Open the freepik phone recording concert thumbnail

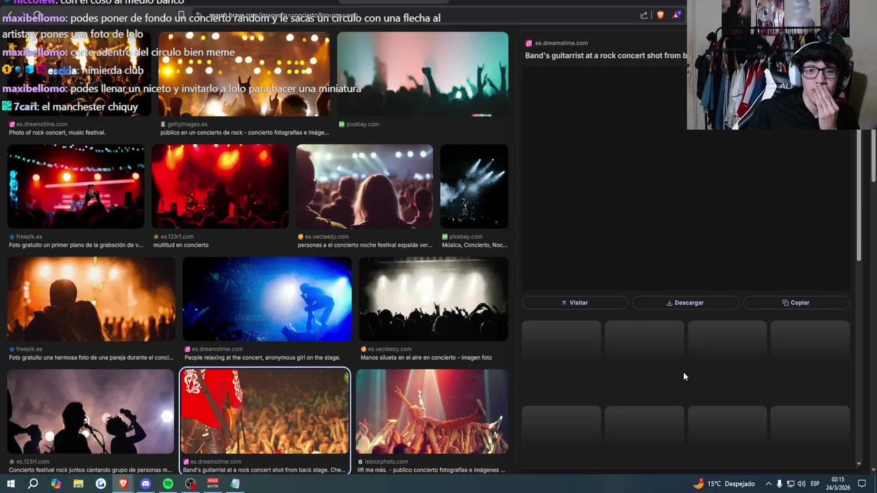[x=76, y=186]
